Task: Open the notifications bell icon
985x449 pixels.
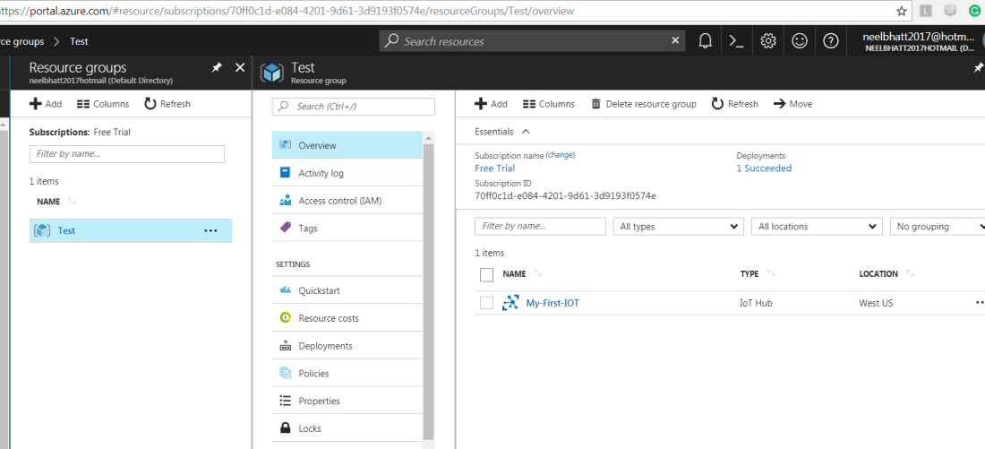Action: coord(706,41)
